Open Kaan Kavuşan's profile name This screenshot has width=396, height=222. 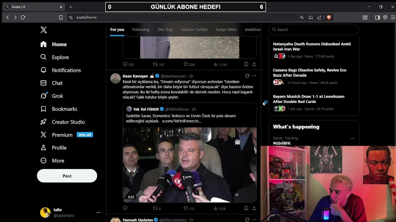coord(135,76)
